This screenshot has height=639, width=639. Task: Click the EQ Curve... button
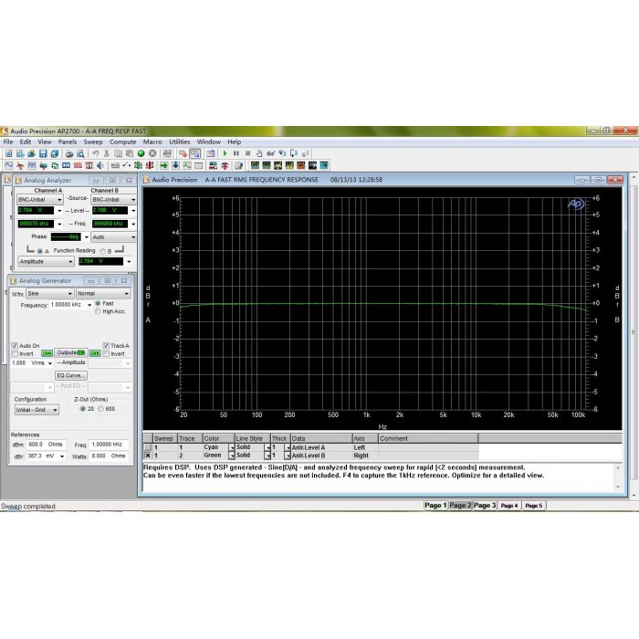pos(71,375)
